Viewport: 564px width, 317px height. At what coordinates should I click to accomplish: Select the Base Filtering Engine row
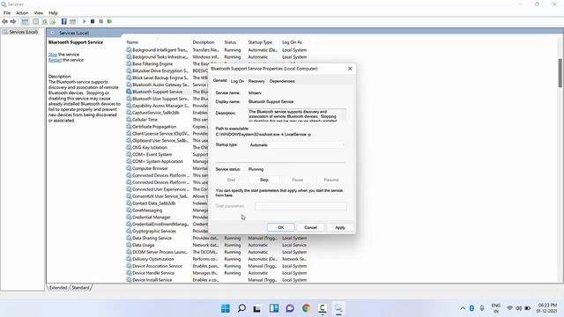coord(152,64)
